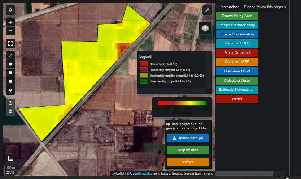Select the draw rectangle tool

tap(10, 73)
